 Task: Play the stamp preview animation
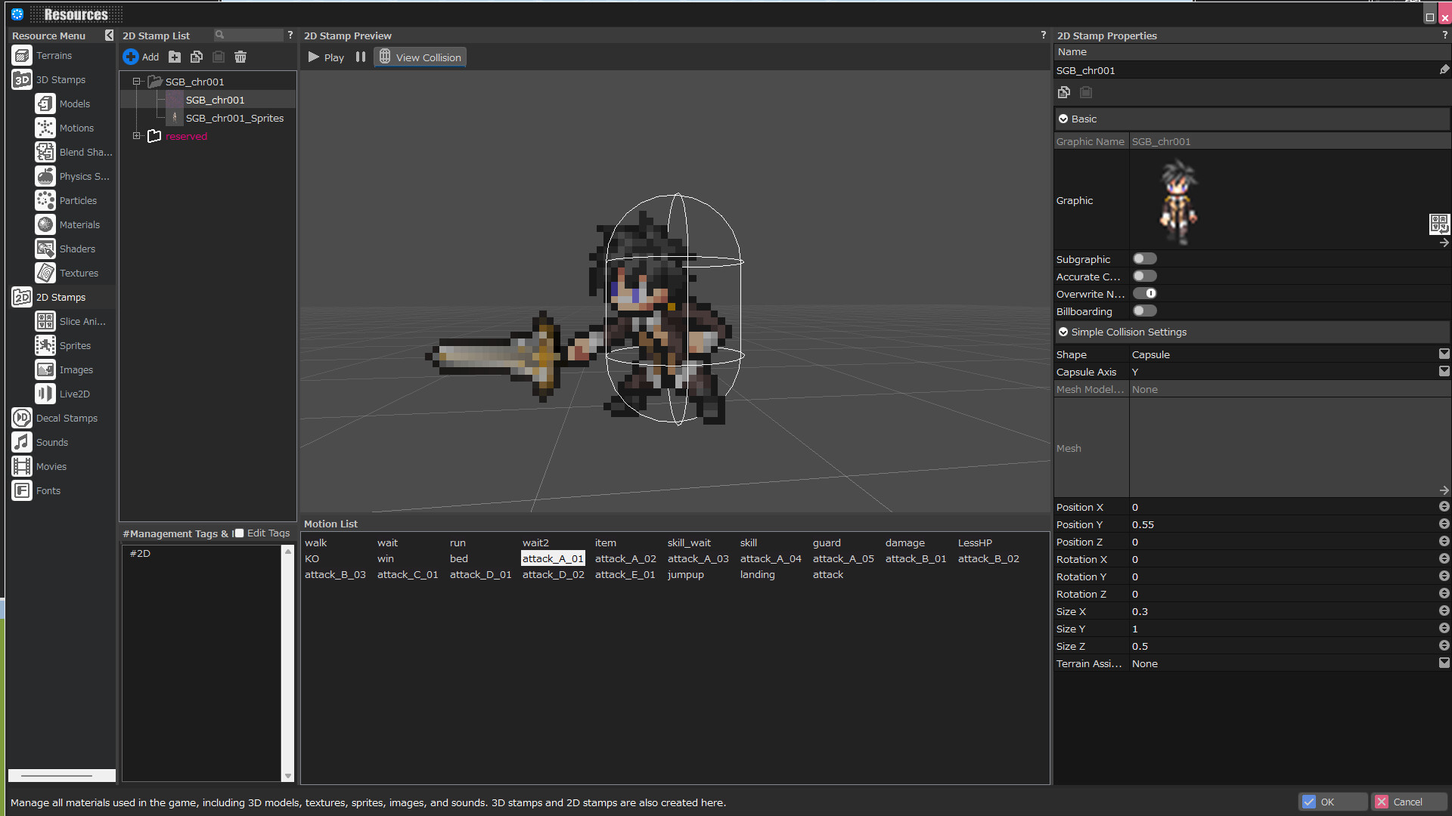326,57
